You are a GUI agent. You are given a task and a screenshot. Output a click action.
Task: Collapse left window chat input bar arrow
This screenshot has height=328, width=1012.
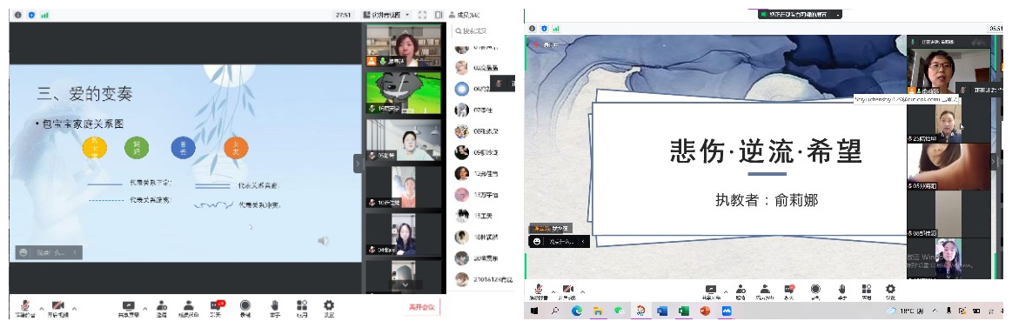pos(75,252)
